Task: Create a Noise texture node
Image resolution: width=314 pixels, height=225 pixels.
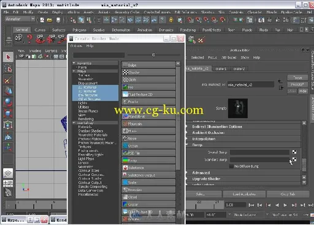Action: click(148, 138)
